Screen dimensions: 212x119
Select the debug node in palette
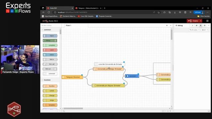(50, 40)
